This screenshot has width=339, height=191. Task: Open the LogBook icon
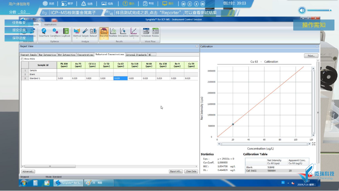click(x=66, y=33)
